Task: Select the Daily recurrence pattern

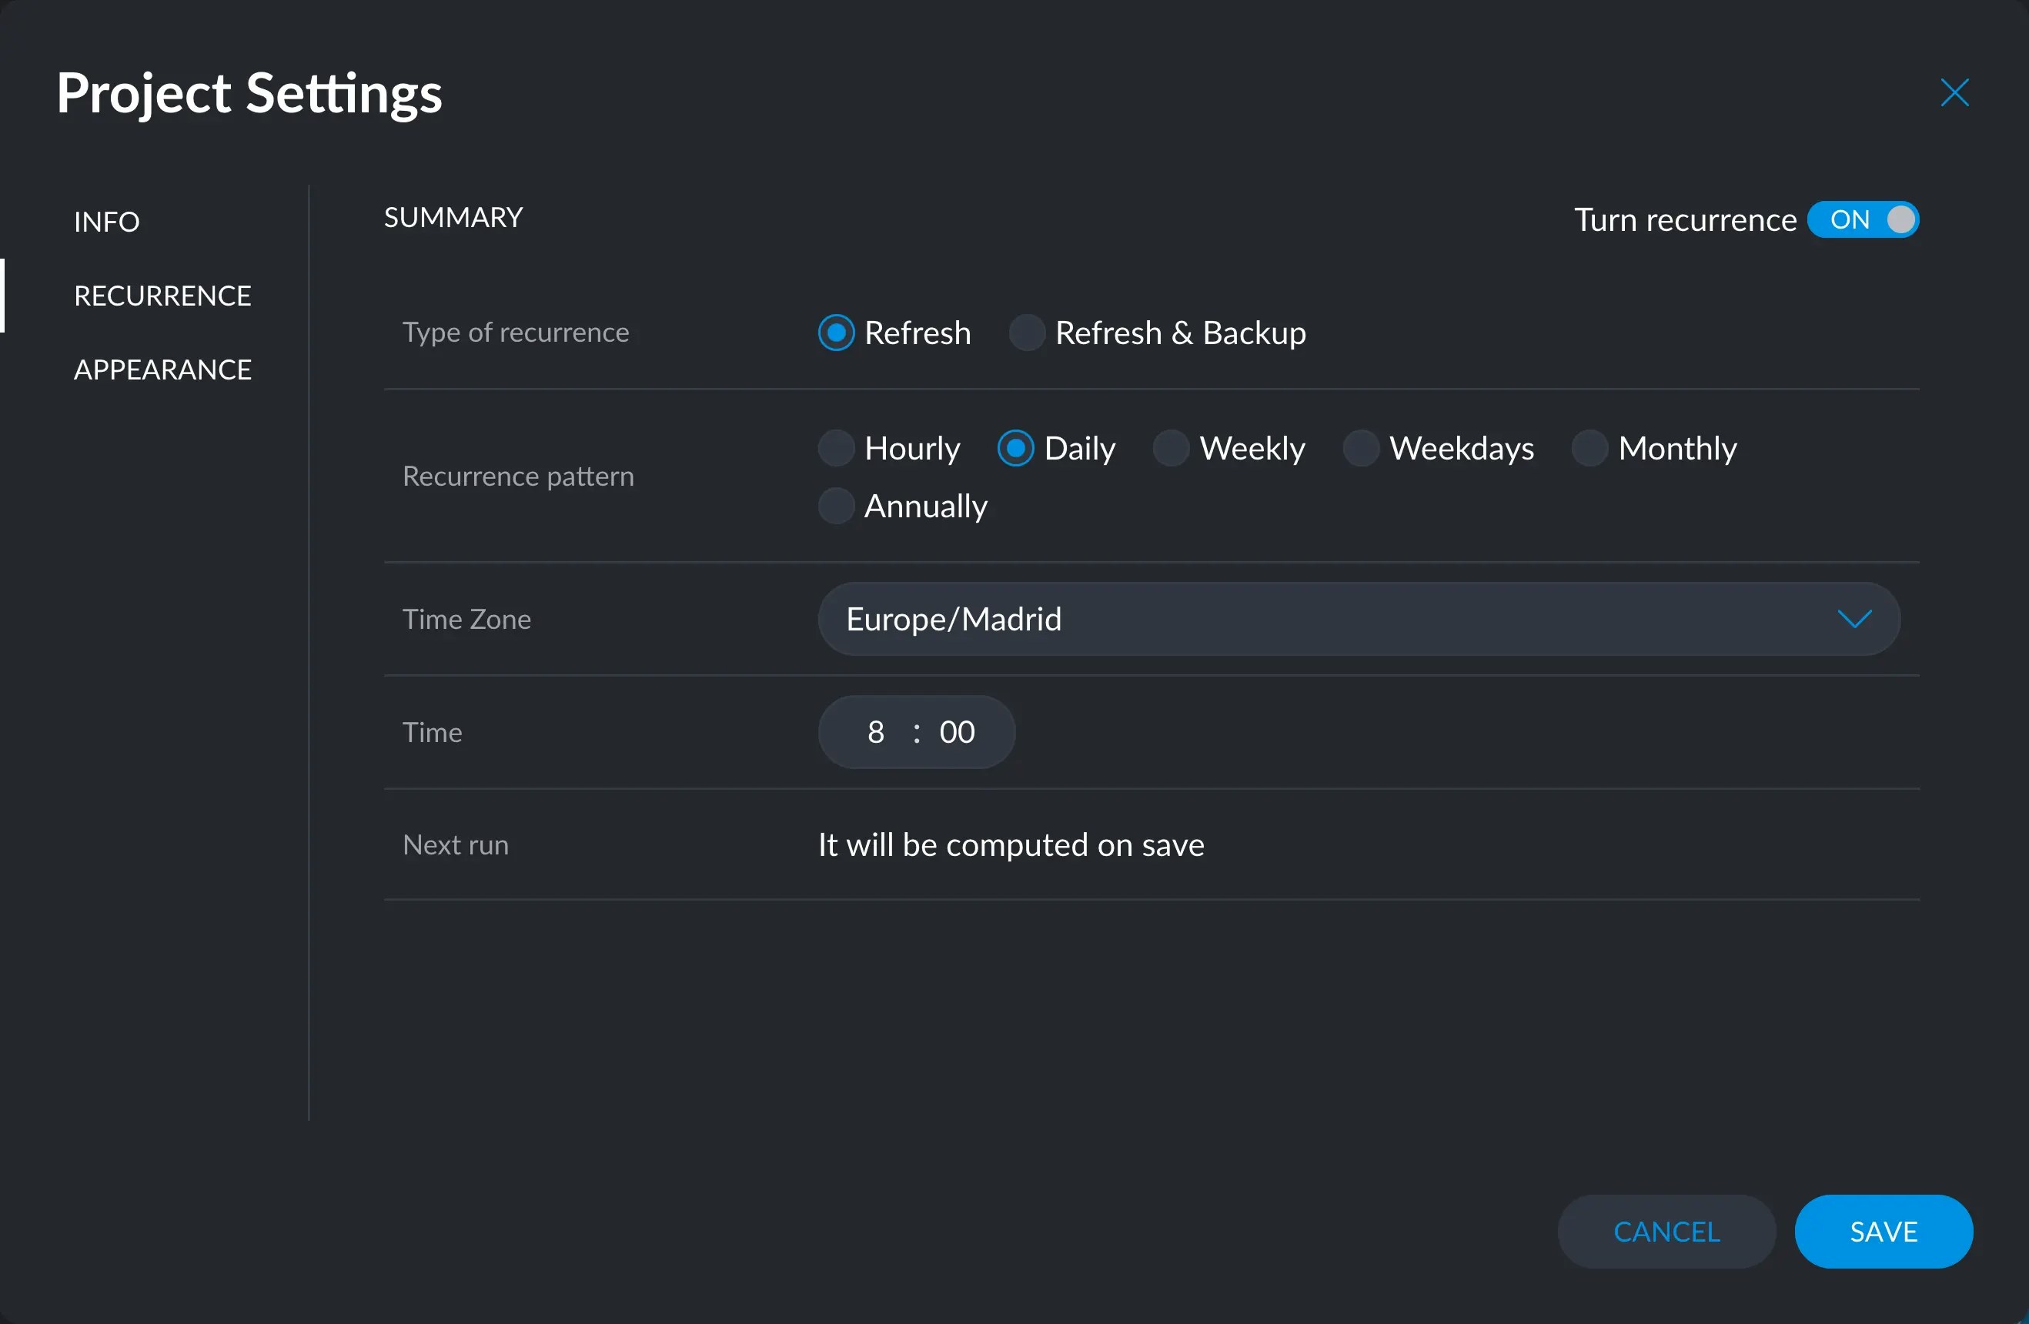Action: (x=1015, y=447)
